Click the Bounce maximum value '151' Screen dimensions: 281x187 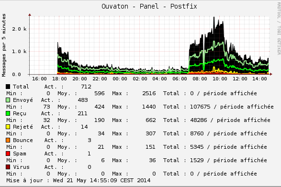pos(150,147)
